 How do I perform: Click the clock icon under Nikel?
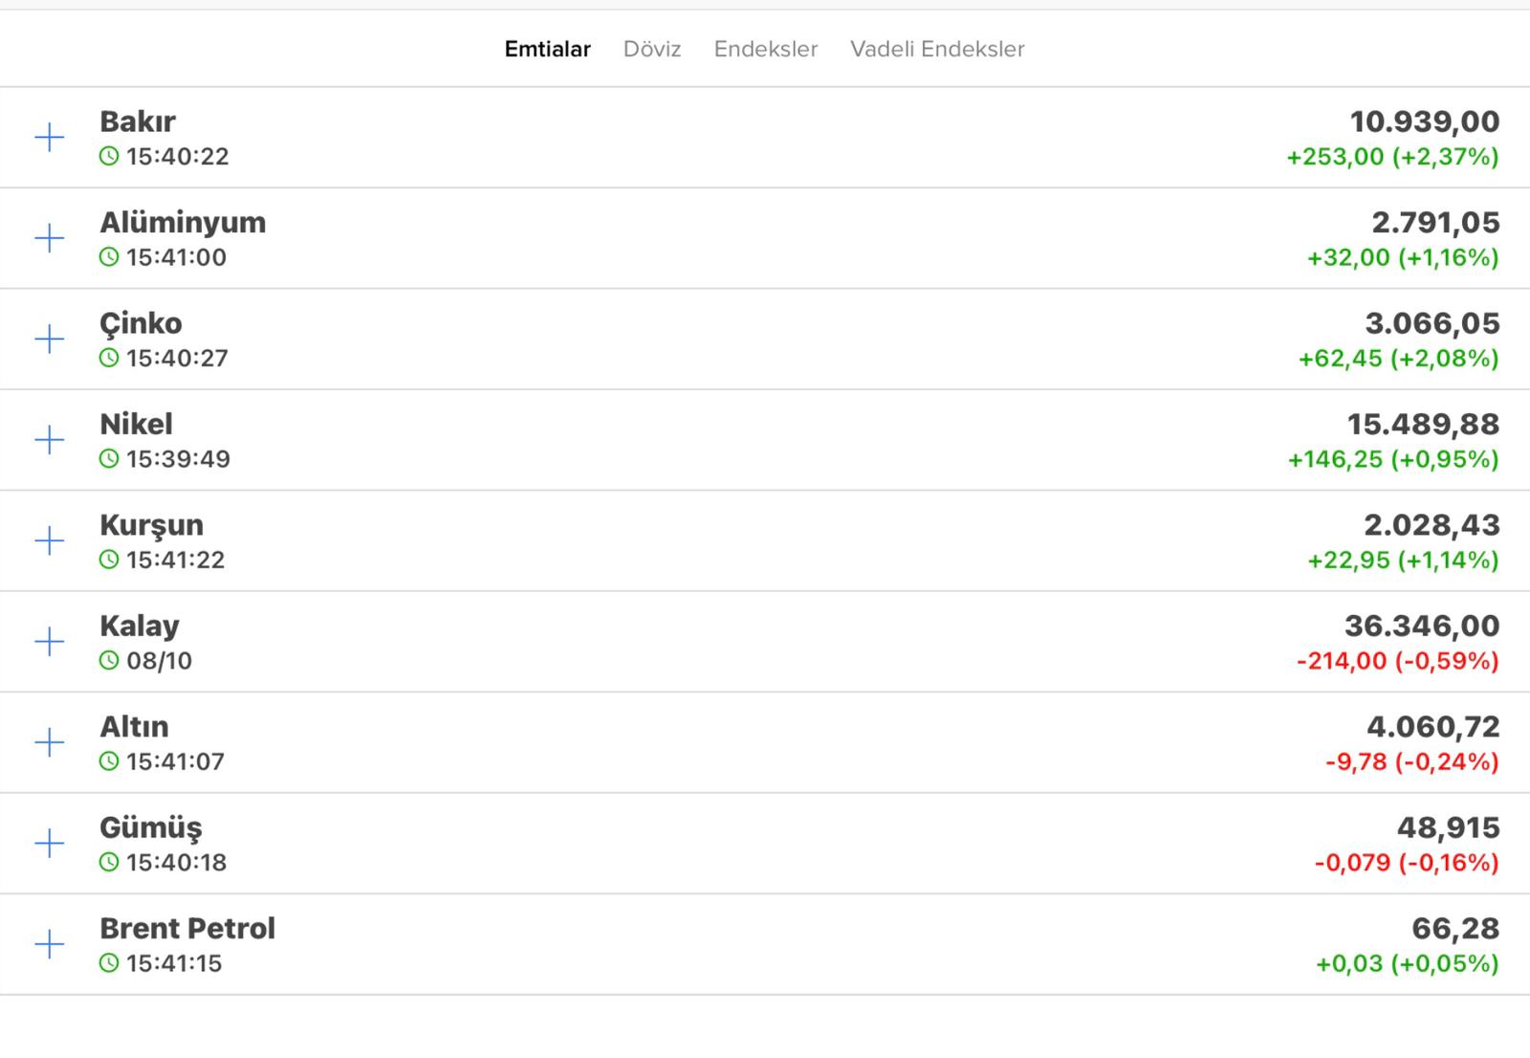click(x=110, y=459)
